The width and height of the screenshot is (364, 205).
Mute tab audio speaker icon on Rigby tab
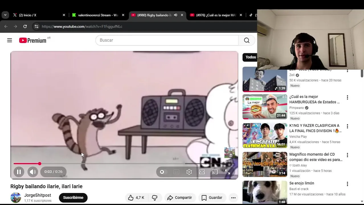click(x=175, y=15)
